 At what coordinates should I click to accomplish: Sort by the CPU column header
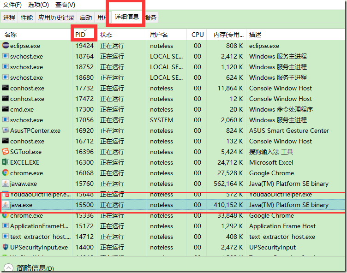(x=197, y=35)
